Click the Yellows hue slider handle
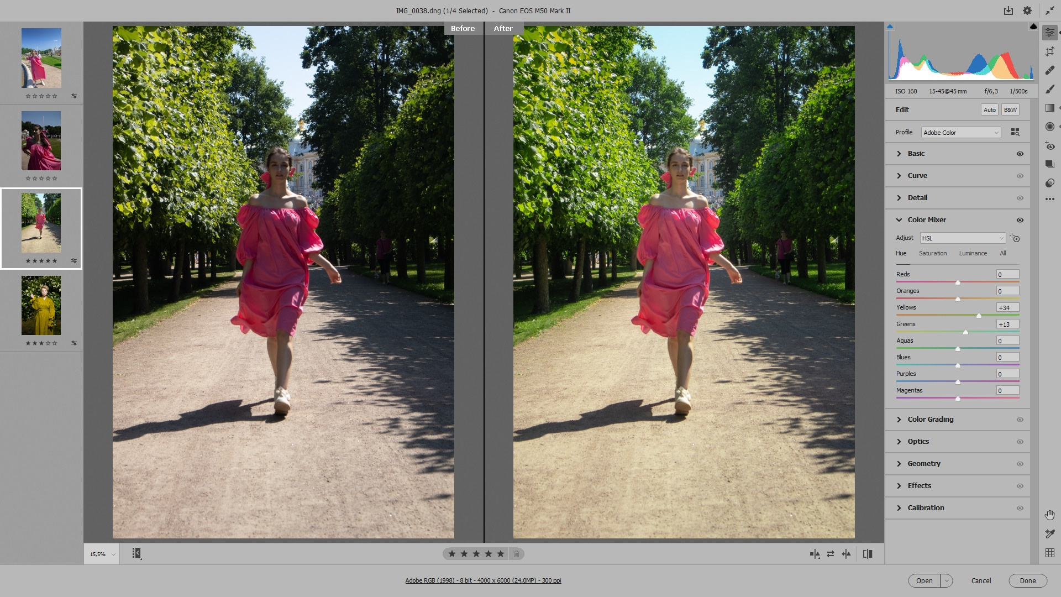This screenshot has height=597, width=1061. [979, 316]
